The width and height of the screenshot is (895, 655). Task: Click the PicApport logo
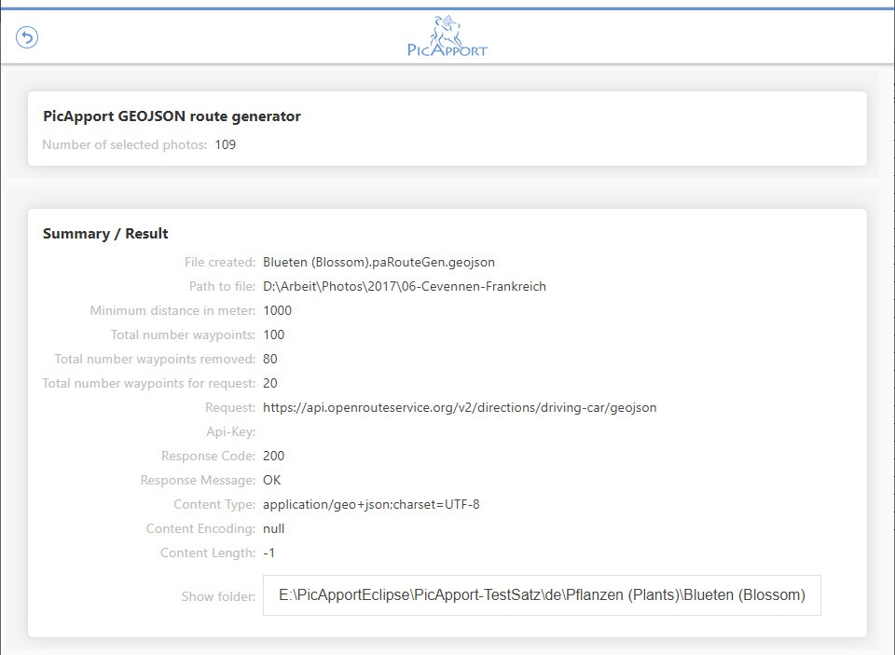click(447, 37)
